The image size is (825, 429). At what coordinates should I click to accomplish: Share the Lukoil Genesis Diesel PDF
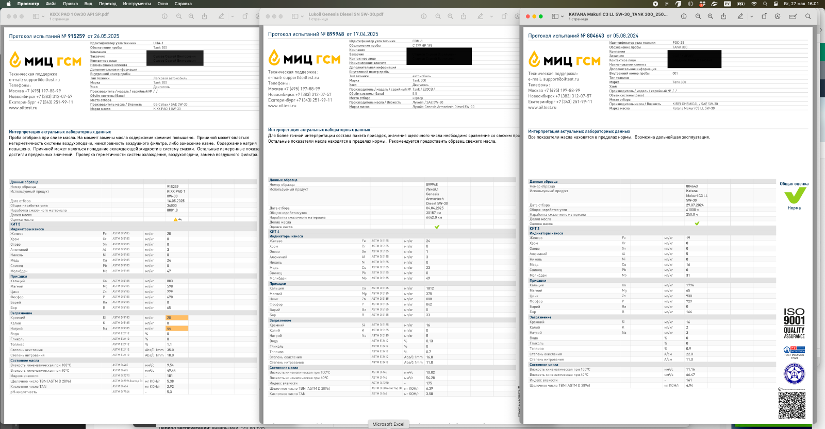pyautogui.click(x=463, y=16)
